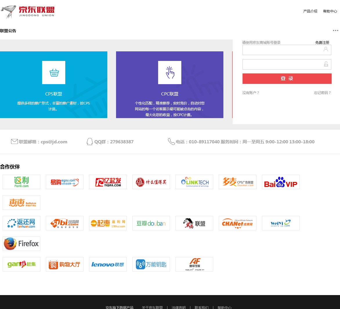Open the lenovo 联想 partner logo

point(108,264)
